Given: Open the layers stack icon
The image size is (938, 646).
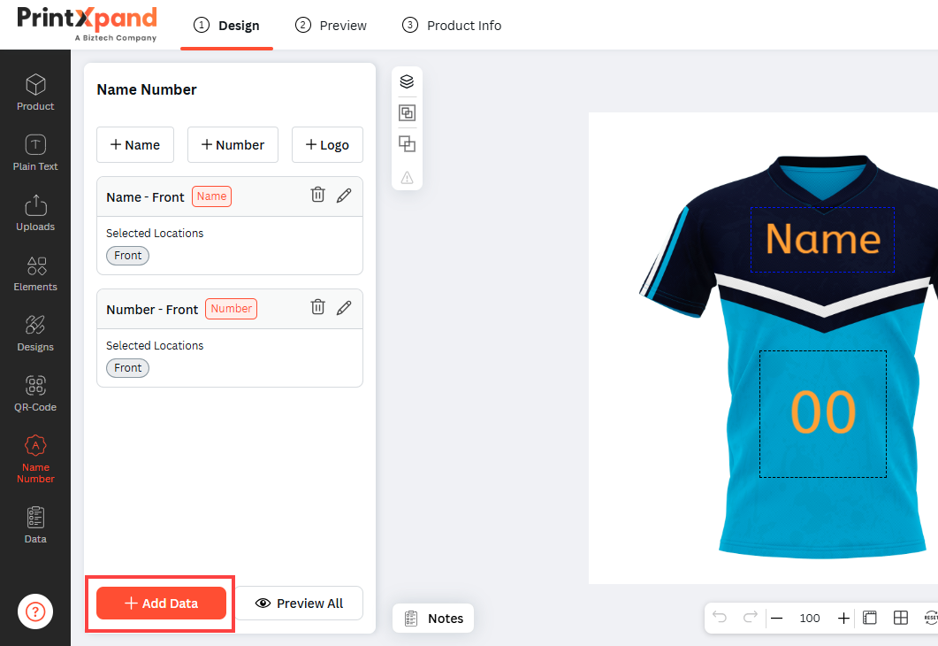Looking at the screenshot, I should 407,81.
